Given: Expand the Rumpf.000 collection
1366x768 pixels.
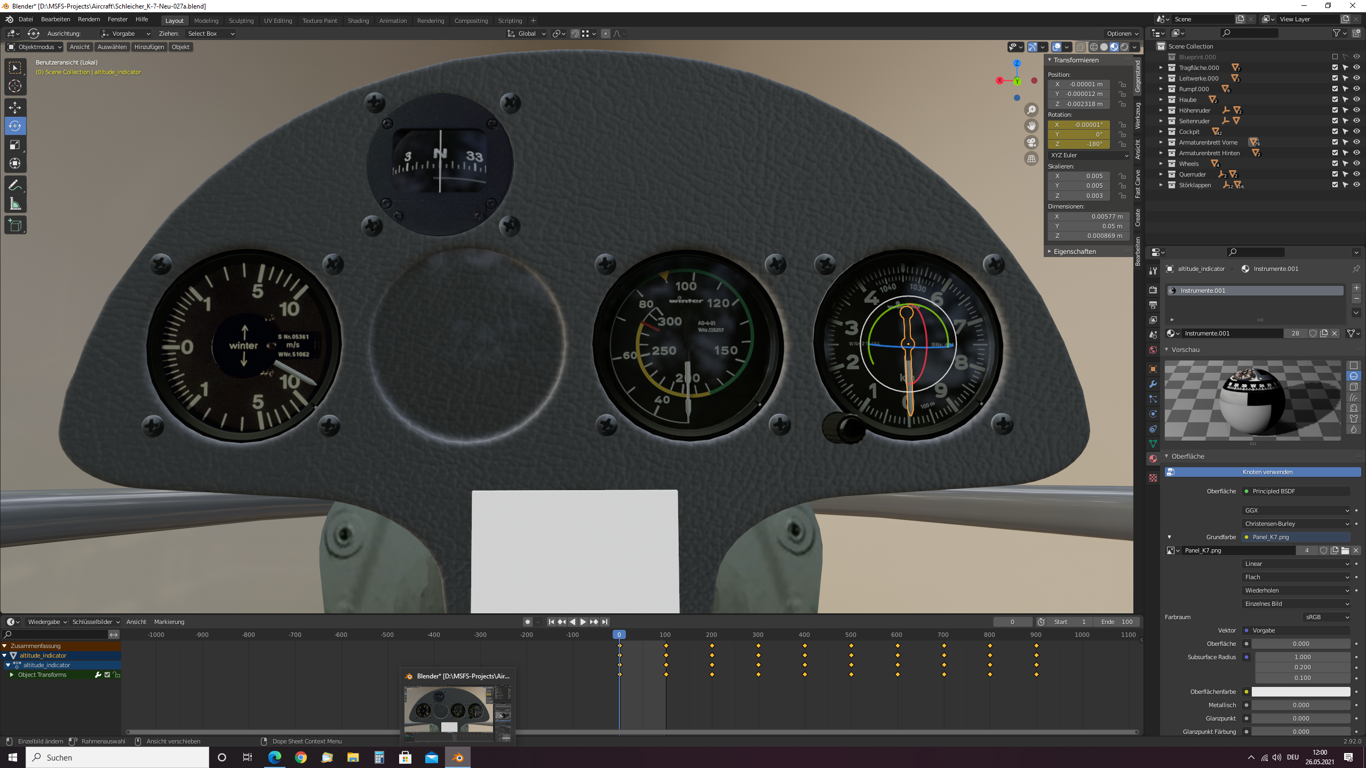Looking at the screenshot, I should point(1161,89).
